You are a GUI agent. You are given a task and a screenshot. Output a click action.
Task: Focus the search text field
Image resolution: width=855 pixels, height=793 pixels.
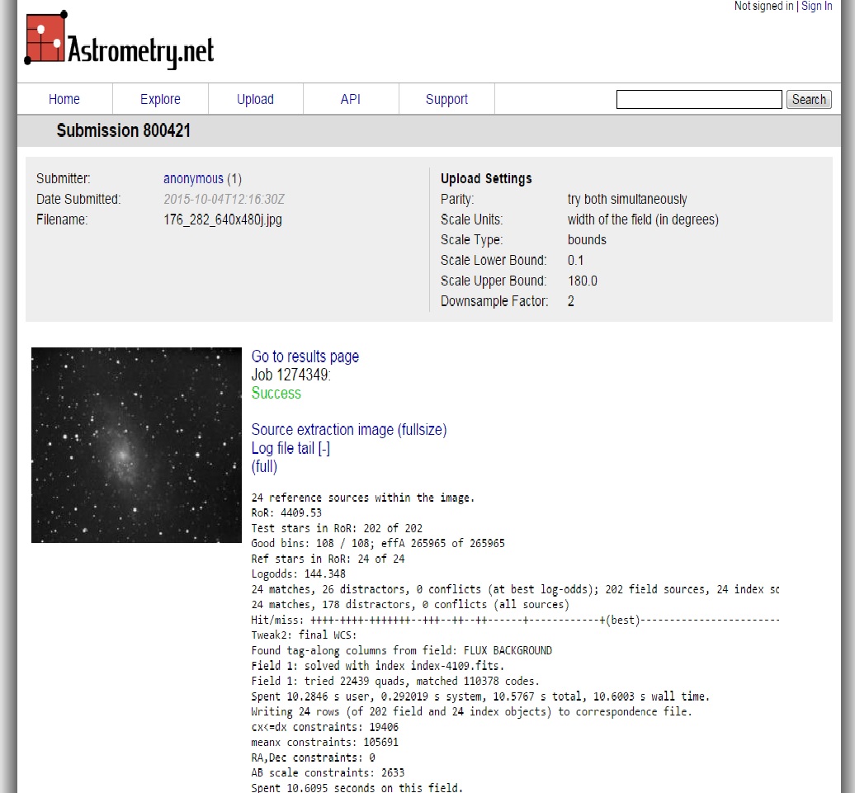coord(699,100)
